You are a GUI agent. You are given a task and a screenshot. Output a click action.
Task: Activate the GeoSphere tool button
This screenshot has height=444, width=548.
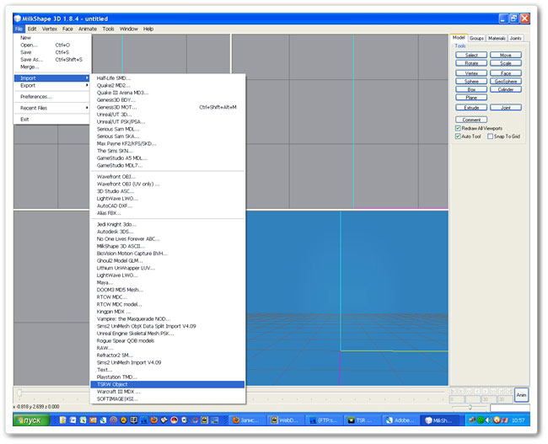[x=505, y=81]
